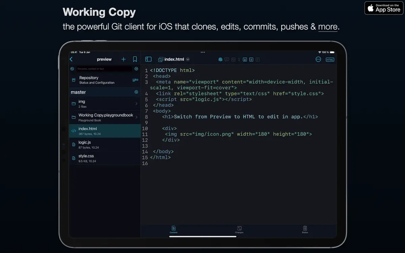The height and width of the screenshot is (253, 405).
Task: Tap the Wi-Fi status icon
Action: [x=319, y=52]
